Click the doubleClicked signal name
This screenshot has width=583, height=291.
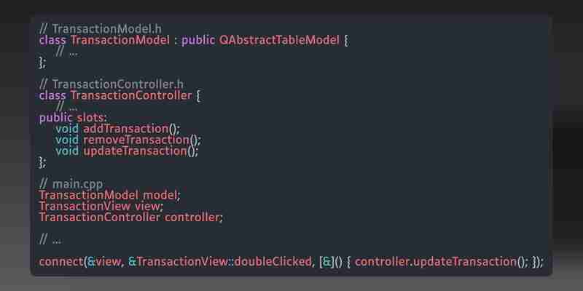273,262
